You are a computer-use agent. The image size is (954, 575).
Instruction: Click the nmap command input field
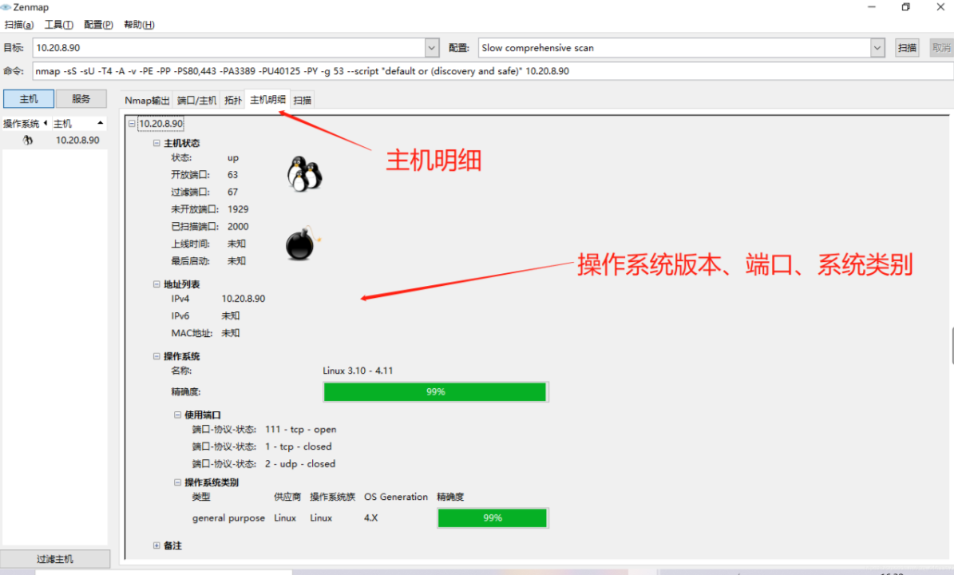(493, 71)
